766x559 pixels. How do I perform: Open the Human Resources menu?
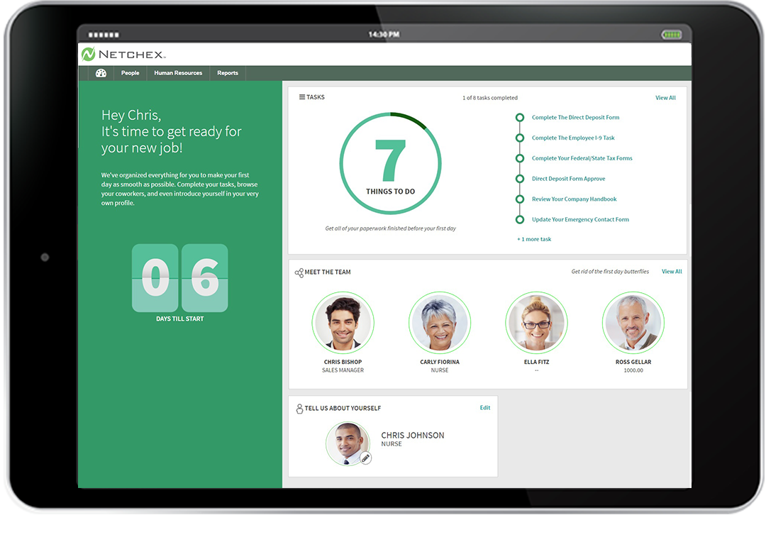coord(178,73)
